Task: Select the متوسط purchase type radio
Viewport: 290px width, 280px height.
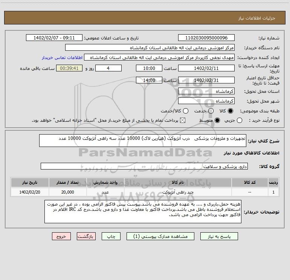Action: (217, 120)
